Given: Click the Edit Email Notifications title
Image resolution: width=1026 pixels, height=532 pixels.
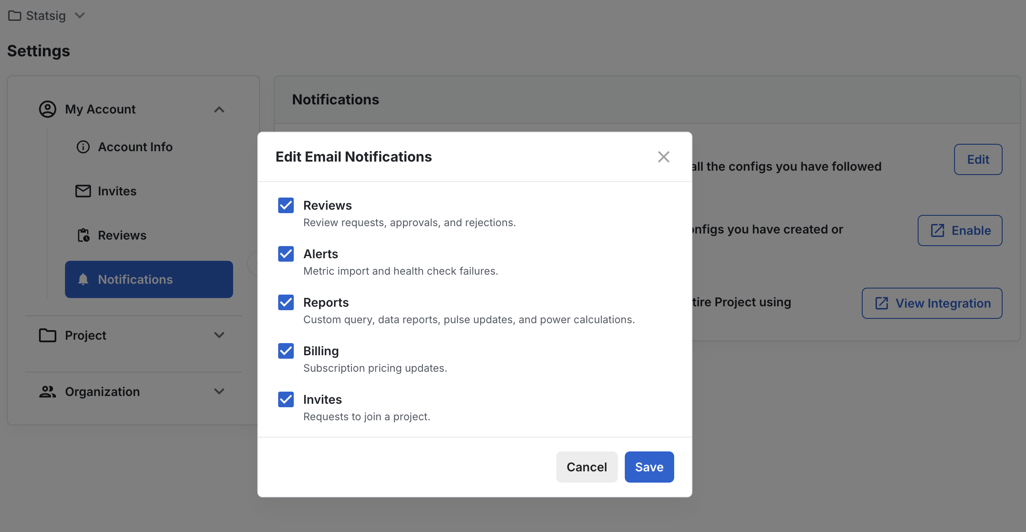Looking at the screenshot, I should (354, 157).
